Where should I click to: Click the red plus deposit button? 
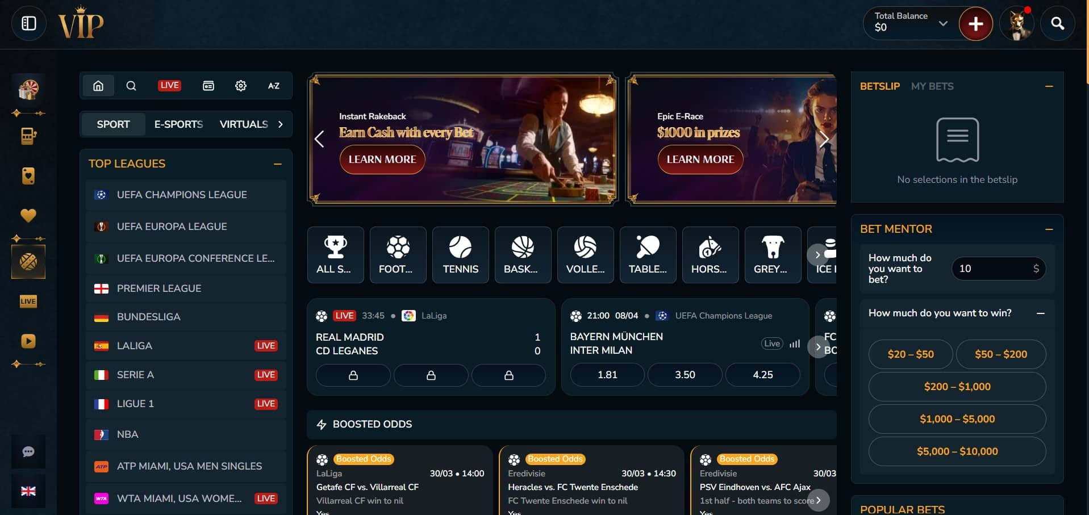[975, 23]
